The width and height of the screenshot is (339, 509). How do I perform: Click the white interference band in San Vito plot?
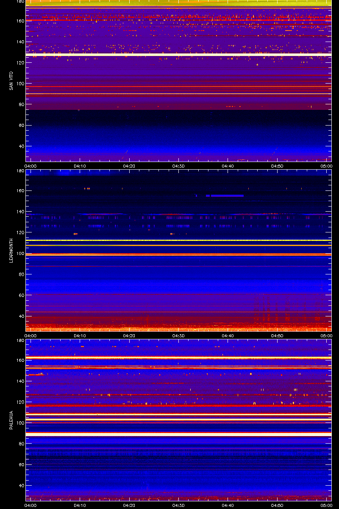pos(178,55)
